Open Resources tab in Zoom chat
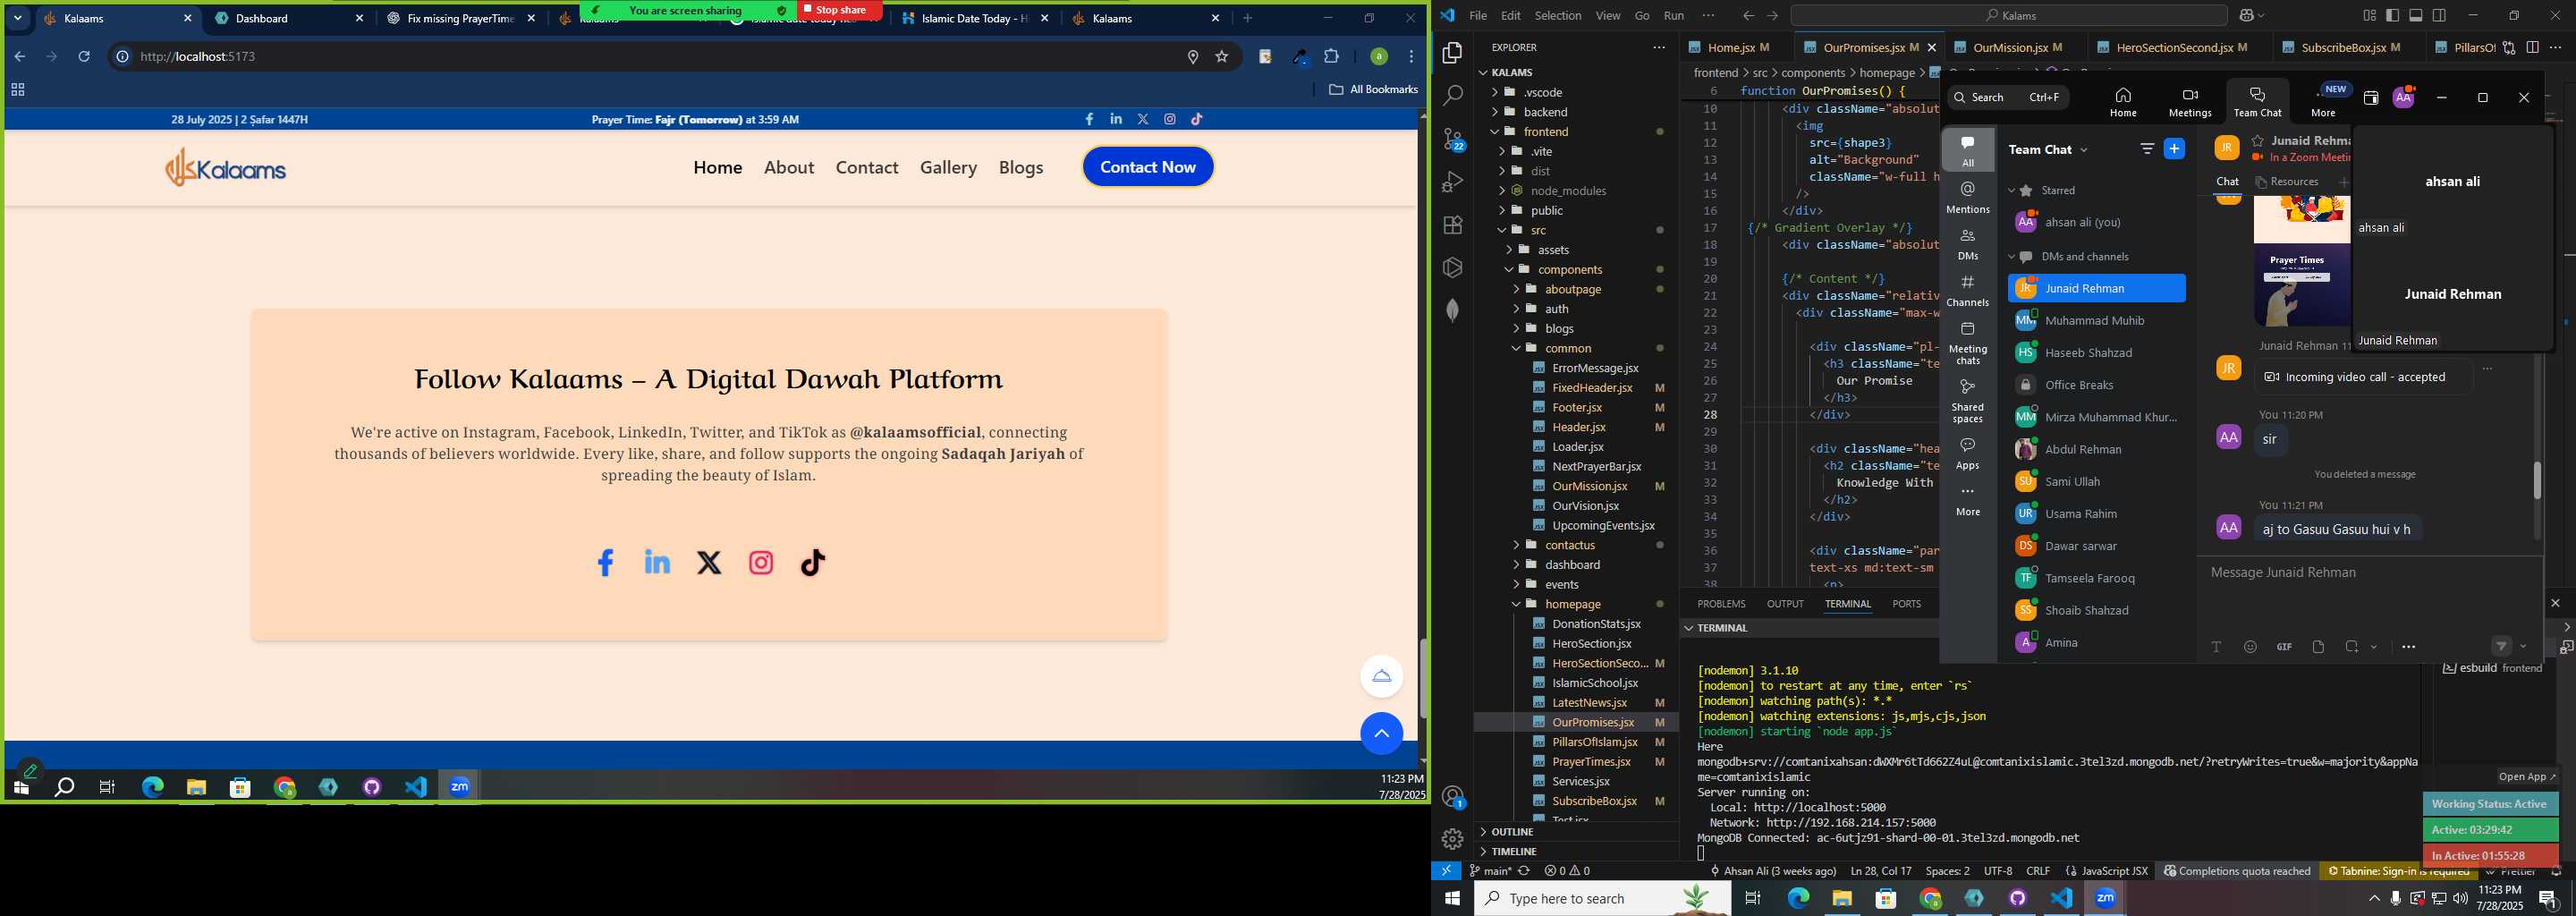 (2287, 182)
